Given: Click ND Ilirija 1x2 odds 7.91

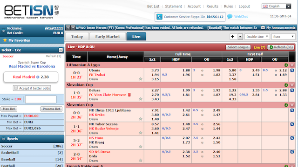Looking at the screenshot, I should (155, 110).
